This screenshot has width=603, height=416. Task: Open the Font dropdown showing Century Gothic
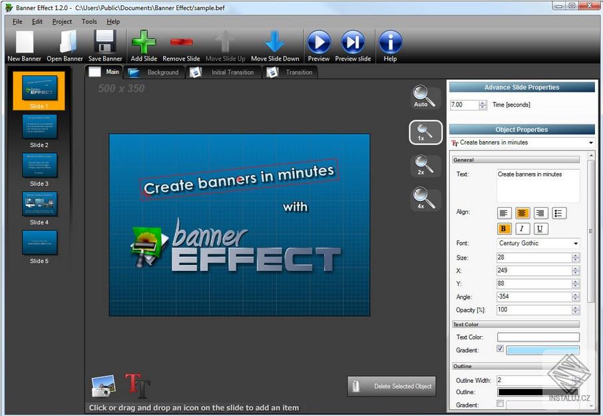point(538,243)
